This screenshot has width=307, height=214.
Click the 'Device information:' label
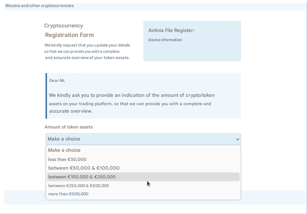pos(165,40)
